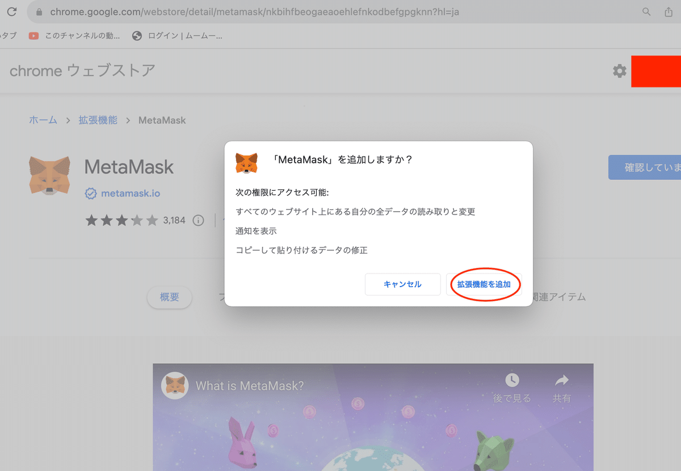Viewport: 681px width, 471px height.
Task: Click the share icon in address bar
Action: (x=669, y=11)
